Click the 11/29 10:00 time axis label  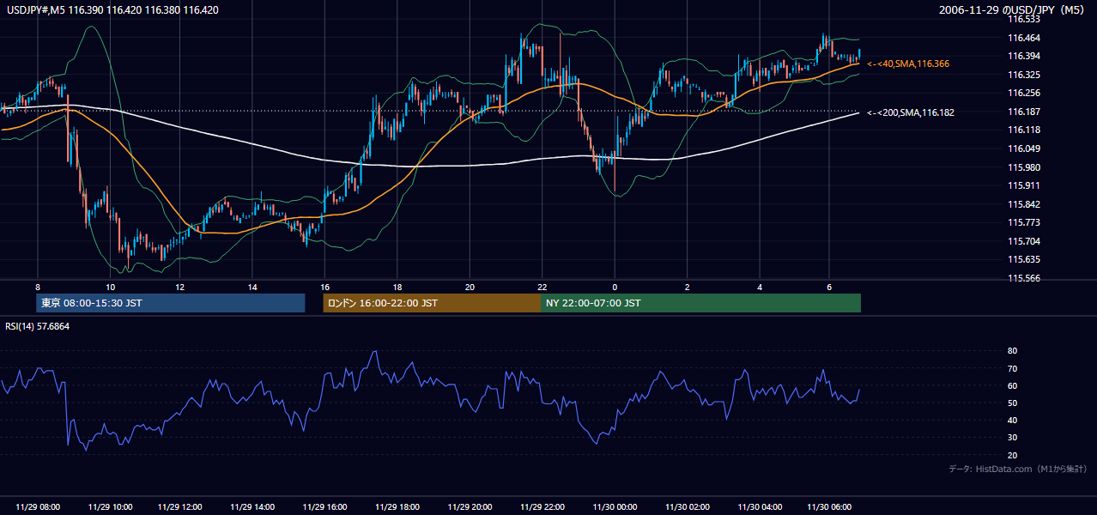pyautogui.click(x=110, y=507)
